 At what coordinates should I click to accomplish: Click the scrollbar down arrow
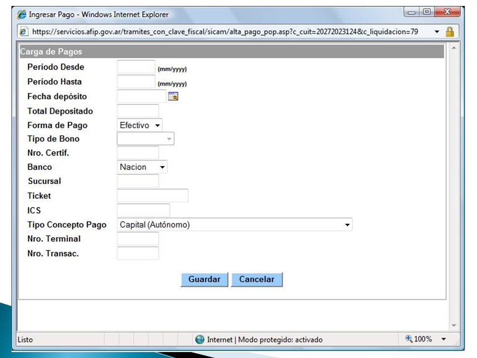coord(454,325)
